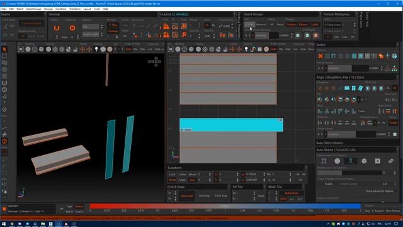Click the align left icon in Align row
Image resolution: width=403 pixels, height=227 pixels.
point(320,111)
